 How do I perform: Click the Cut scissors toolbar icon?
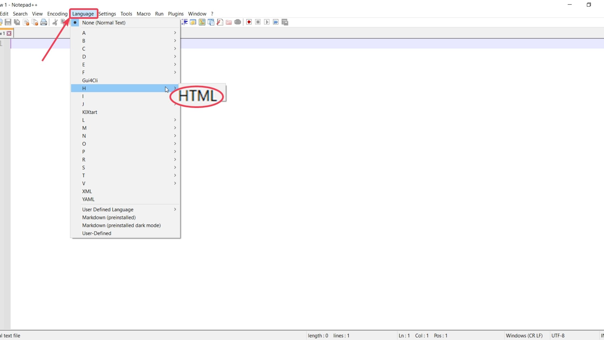click(55, 22)
